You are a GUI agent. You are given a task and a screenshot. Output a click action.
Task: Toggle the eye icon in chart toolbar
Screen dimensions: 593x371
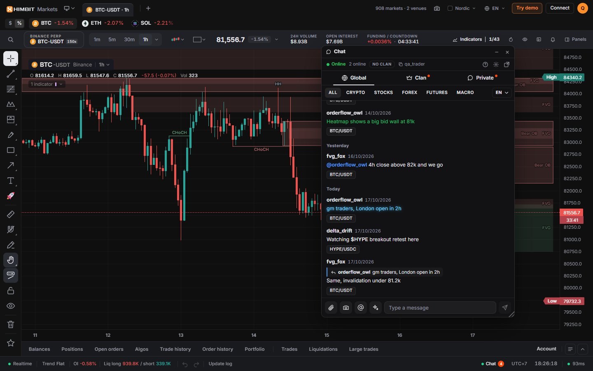pyautogui.click(x=525, y=40)
